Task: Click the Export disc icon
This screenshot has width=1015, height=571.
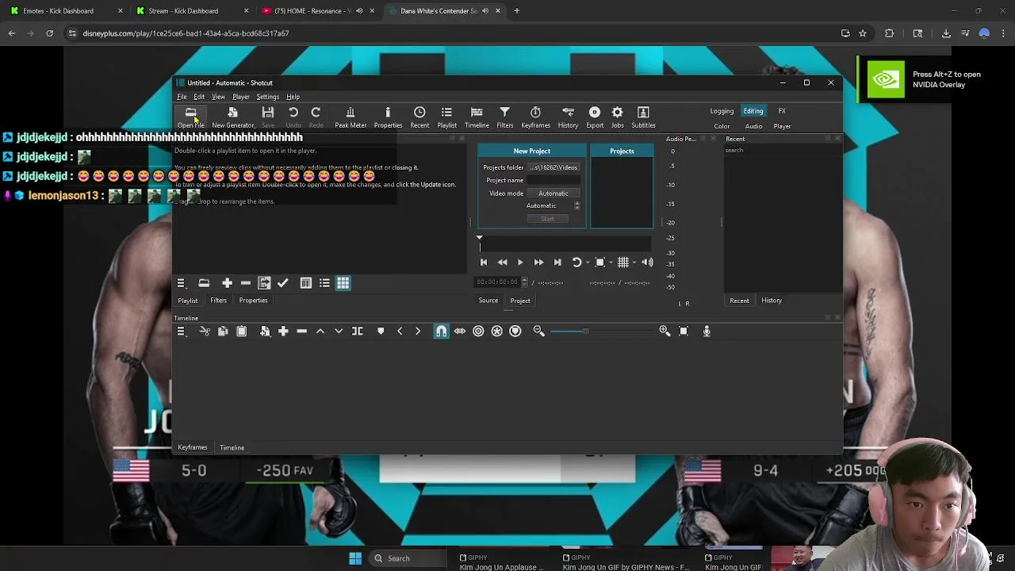Action: click(x=595, y=117)
